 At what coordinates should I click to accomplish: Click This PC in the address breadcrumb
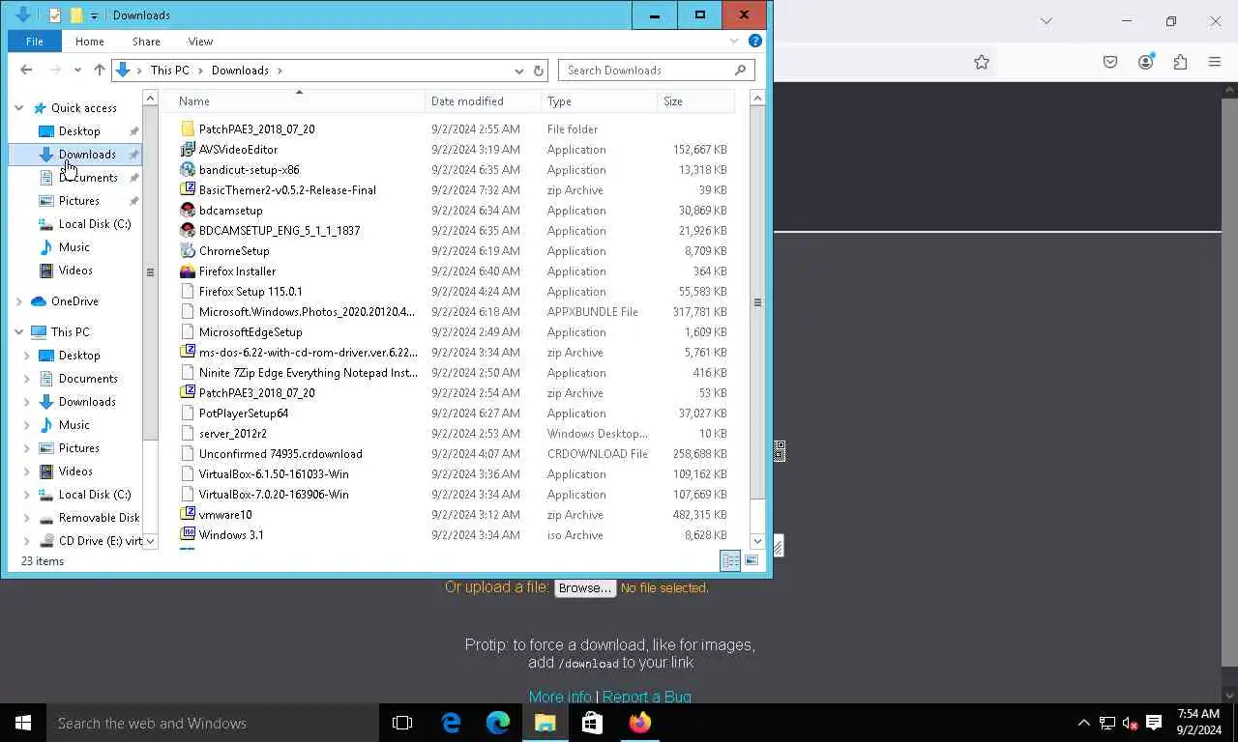[x=170, y=71]
